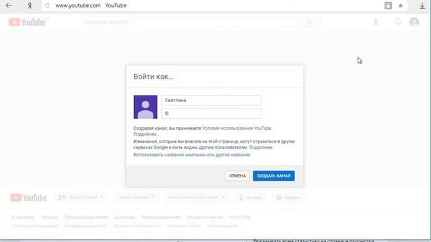The height and width of the screenshot is (242, 431).
Task: Open browser downloads arrow icon
Action: [422, 5]
